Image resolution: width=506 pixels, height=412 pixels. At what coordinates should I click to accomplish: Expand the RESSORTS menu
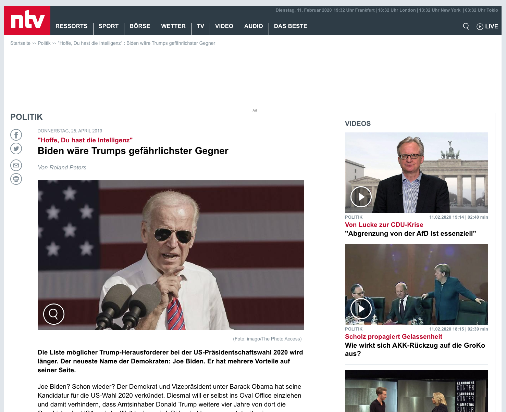[71, 26]
